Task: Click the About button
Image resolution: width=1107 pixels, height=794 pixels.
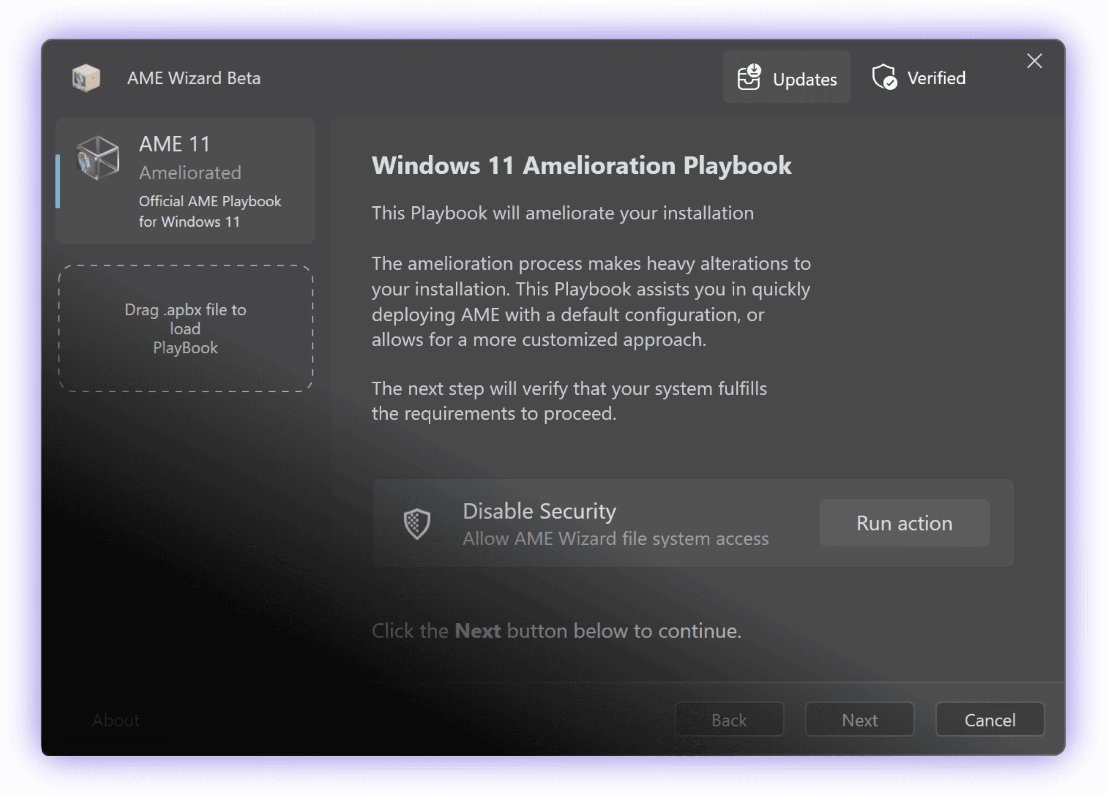Action: click(x=116, y=720)
